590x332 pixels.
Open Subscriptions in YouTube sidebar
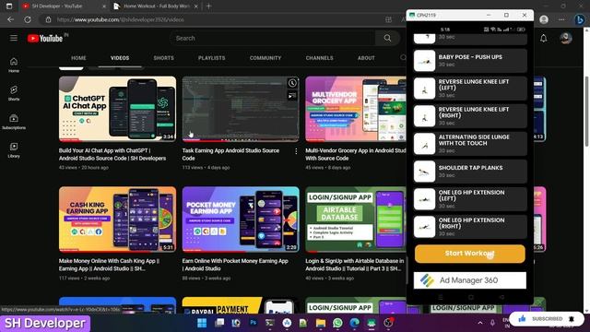pyautogui.click(x=14, y=122)
